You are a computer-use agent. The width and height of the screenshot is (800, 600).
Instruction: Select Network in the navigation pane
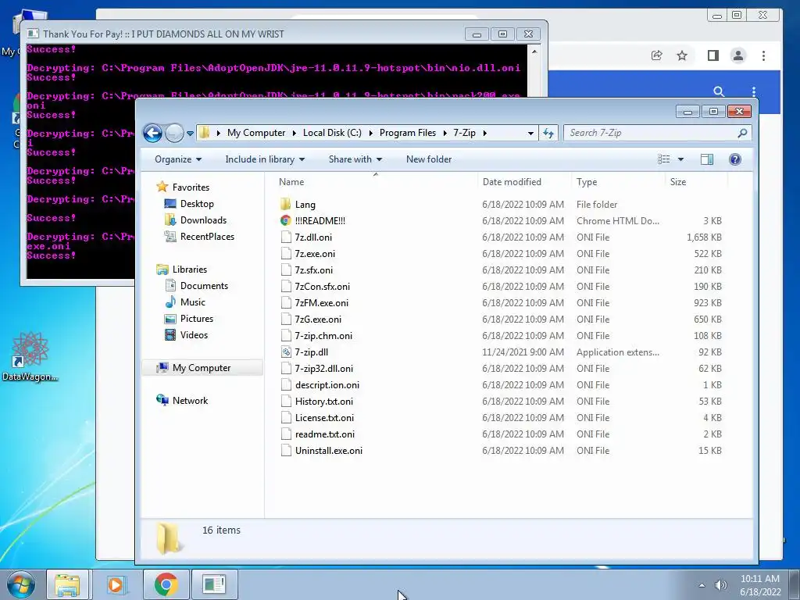coord(190,401)
